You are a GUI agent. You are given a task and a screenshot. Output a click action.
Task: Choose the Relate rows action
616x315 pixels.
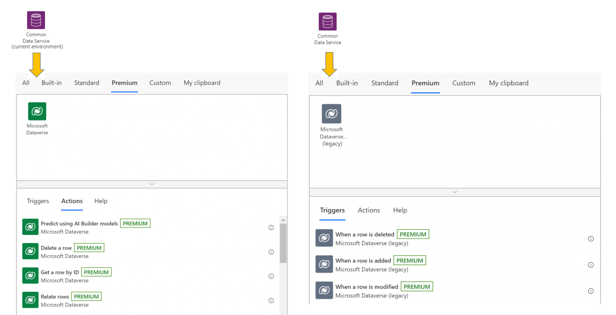[56, 297]
